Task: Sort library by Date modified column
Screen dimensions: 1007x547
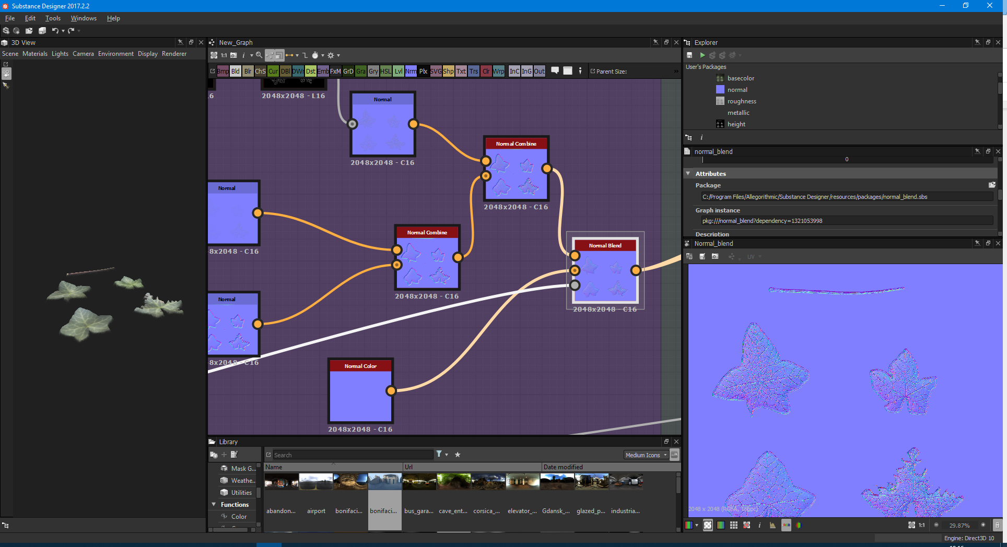Action: point(563,467)
